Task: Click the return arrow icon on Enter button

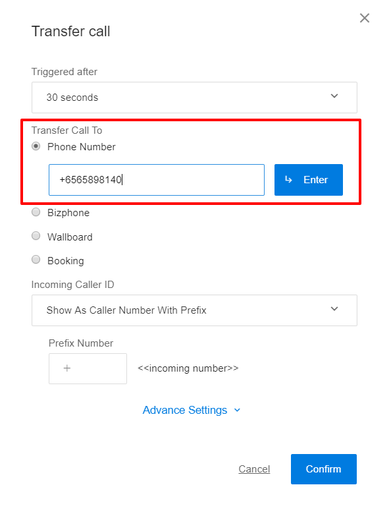Action: [x=288, y=179]
